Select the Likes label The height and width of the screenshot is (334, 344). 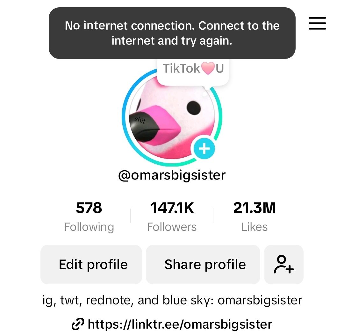pos(254,227)
